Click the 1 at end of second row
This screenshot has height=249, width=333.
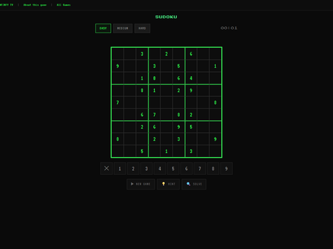pos(215,66)
